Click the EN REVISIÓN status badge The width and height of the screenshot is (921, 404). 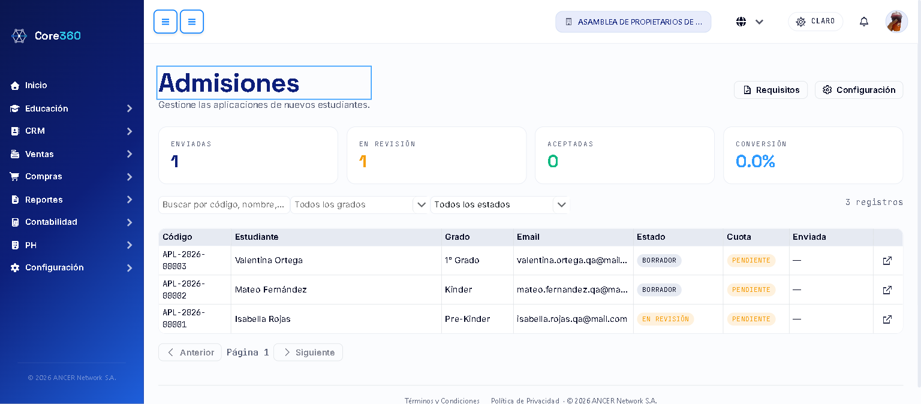click(x=666, y=319)
